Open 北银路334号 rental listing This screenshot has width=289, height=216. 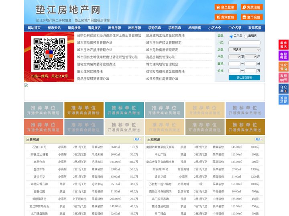coord(160,169)
